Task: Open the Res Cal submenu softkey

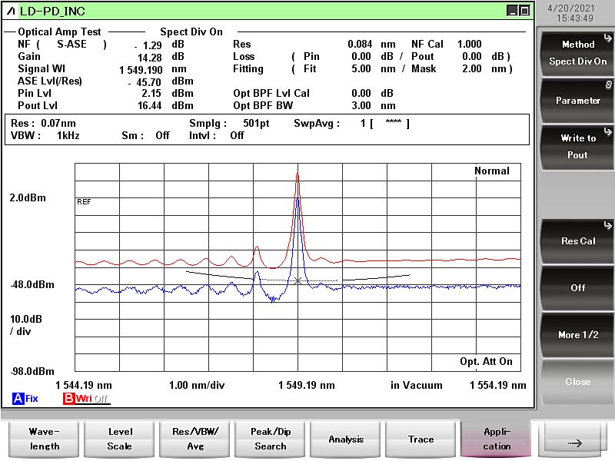Action: [577, 240]
